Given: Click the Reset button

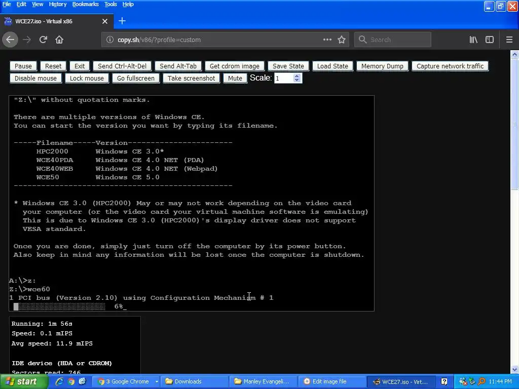Looking at the screenshot, I should [53, 66].
